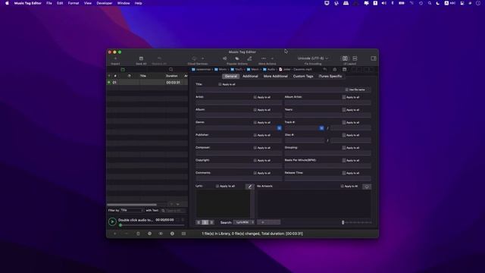
Task: Open the Developer menu
Action: [105, 3]
